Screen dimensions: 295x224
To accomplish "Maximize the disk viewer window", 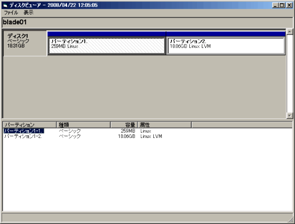I will point(282,5).
